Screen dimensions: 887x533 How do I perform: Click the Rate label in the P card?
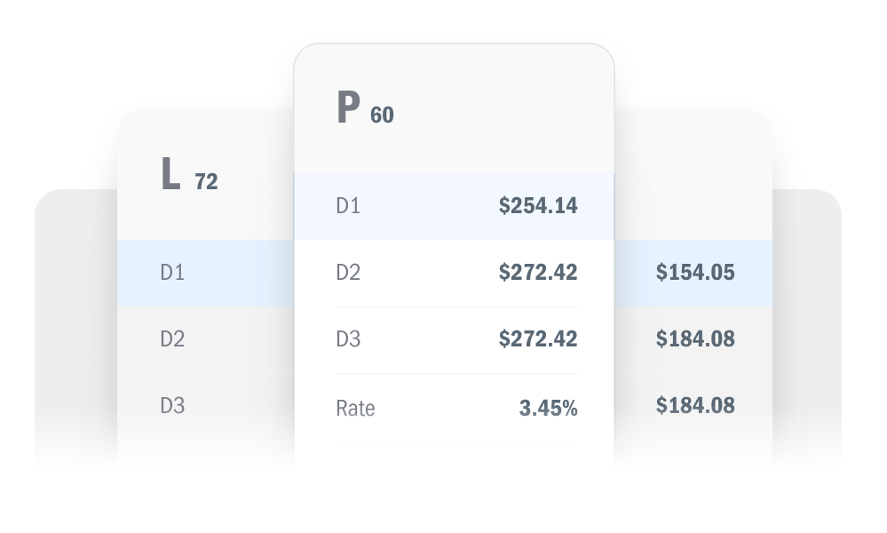355,408
